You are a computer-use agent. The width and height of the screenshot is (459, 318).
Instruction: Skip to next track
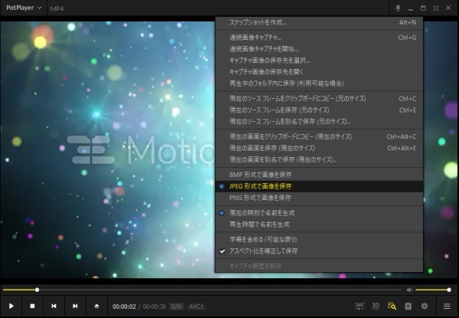coord(75,306)
